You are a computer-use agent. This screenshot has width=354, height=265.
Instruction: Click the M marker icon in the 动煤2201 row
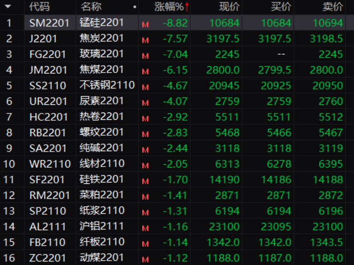point(145,260)
